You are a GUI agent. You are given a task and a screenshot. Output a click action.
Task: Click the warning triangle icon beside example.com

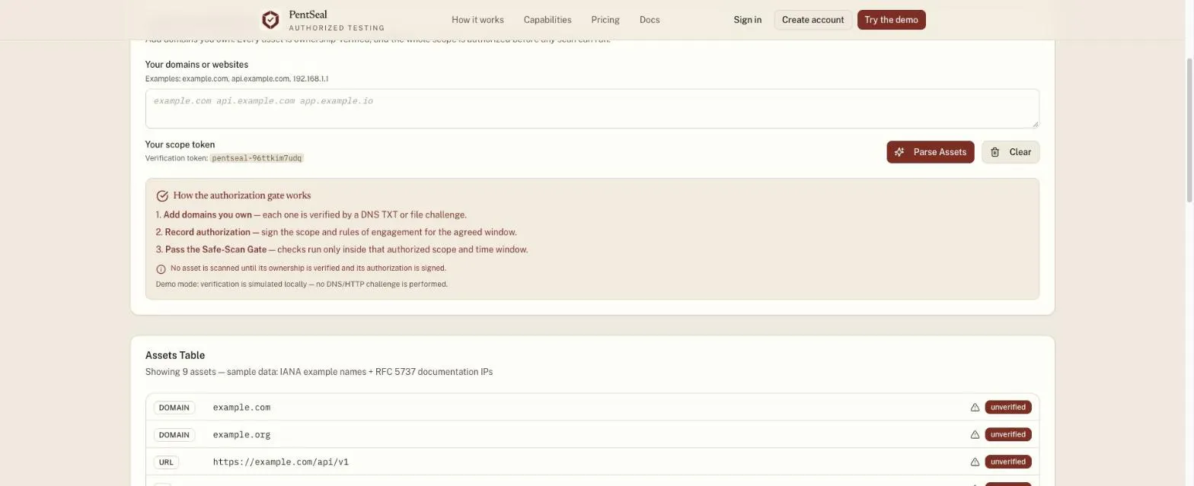pyautogui.click(x=975, y=408)
